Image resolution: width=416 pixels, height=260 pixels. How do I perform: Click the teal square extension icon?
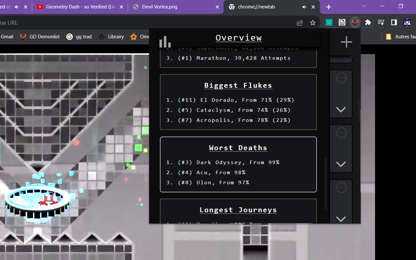tap(329, 22)
